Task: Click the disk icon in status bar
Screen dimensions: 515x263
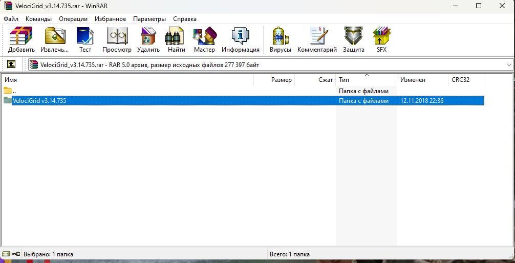Action: (x=6, y=254)
